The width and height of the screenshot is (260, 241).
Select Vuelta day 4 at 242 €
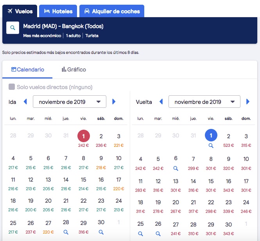tap(140, 164)
